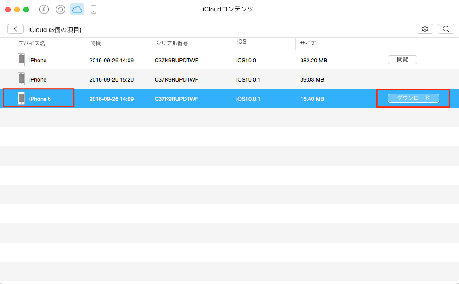Click the phone icon in the 382.20 MB row
This screenshot has height=284, width=459.
[22, 60]
